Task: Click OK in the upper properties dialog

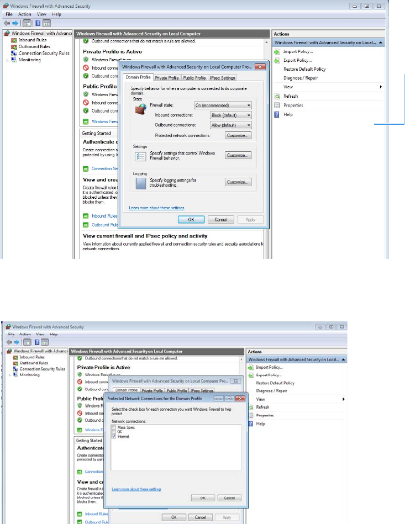Action: pos(191,220)
